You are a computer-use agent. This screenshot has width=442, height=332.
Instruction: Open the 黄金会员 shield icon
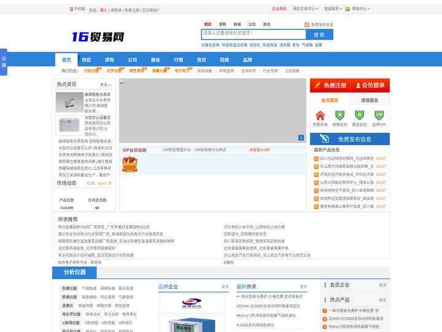[359, 116]
